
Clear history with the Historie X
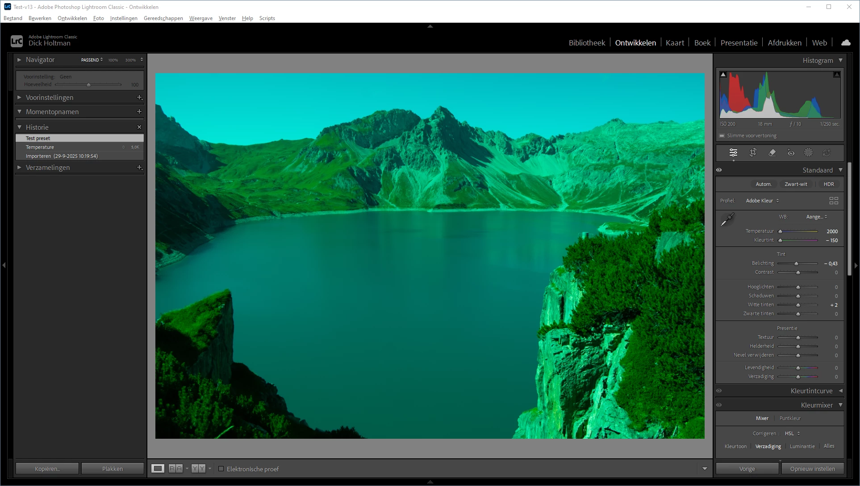(139, 127)
